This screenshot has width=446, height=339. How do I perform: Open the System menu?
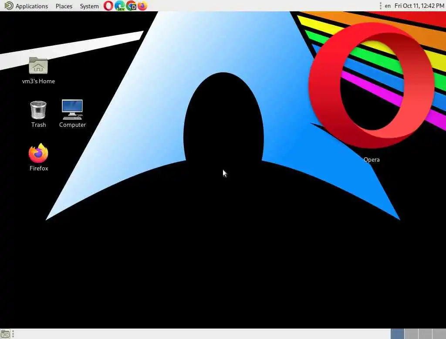pyautogui.click(x=89, y=6)
